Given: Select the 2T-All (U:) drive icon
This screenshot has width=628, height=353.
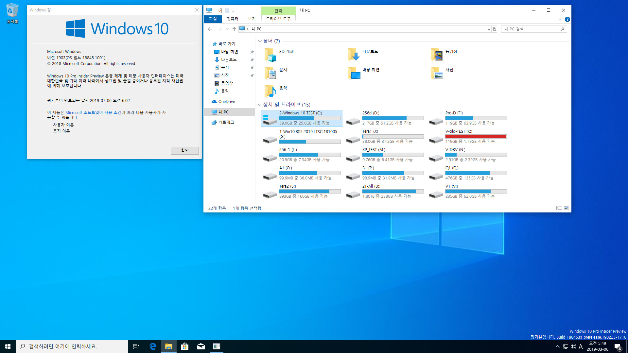Looking at the screenshot, I should [x=353, y=195].
